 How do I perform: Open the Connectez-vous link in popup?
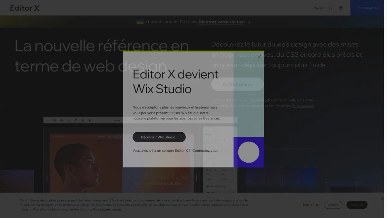(205, 151)
